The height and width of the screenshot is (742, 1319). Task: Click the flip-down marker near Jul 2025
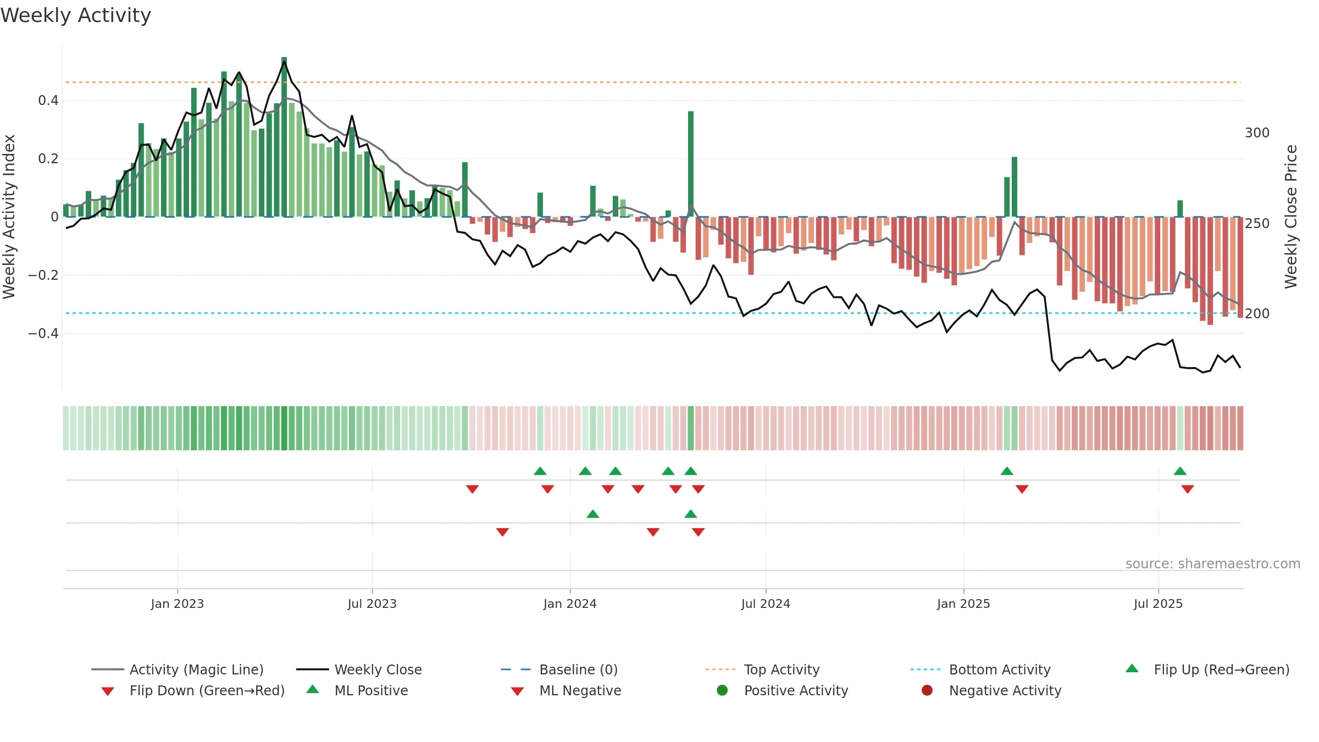(x=1188, y=489)
